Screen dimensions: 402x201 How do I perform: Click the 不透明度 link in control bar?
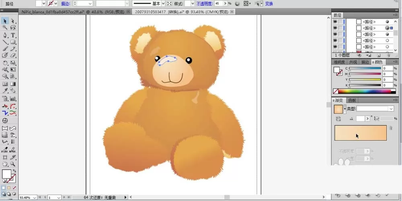tap(205, 4)
